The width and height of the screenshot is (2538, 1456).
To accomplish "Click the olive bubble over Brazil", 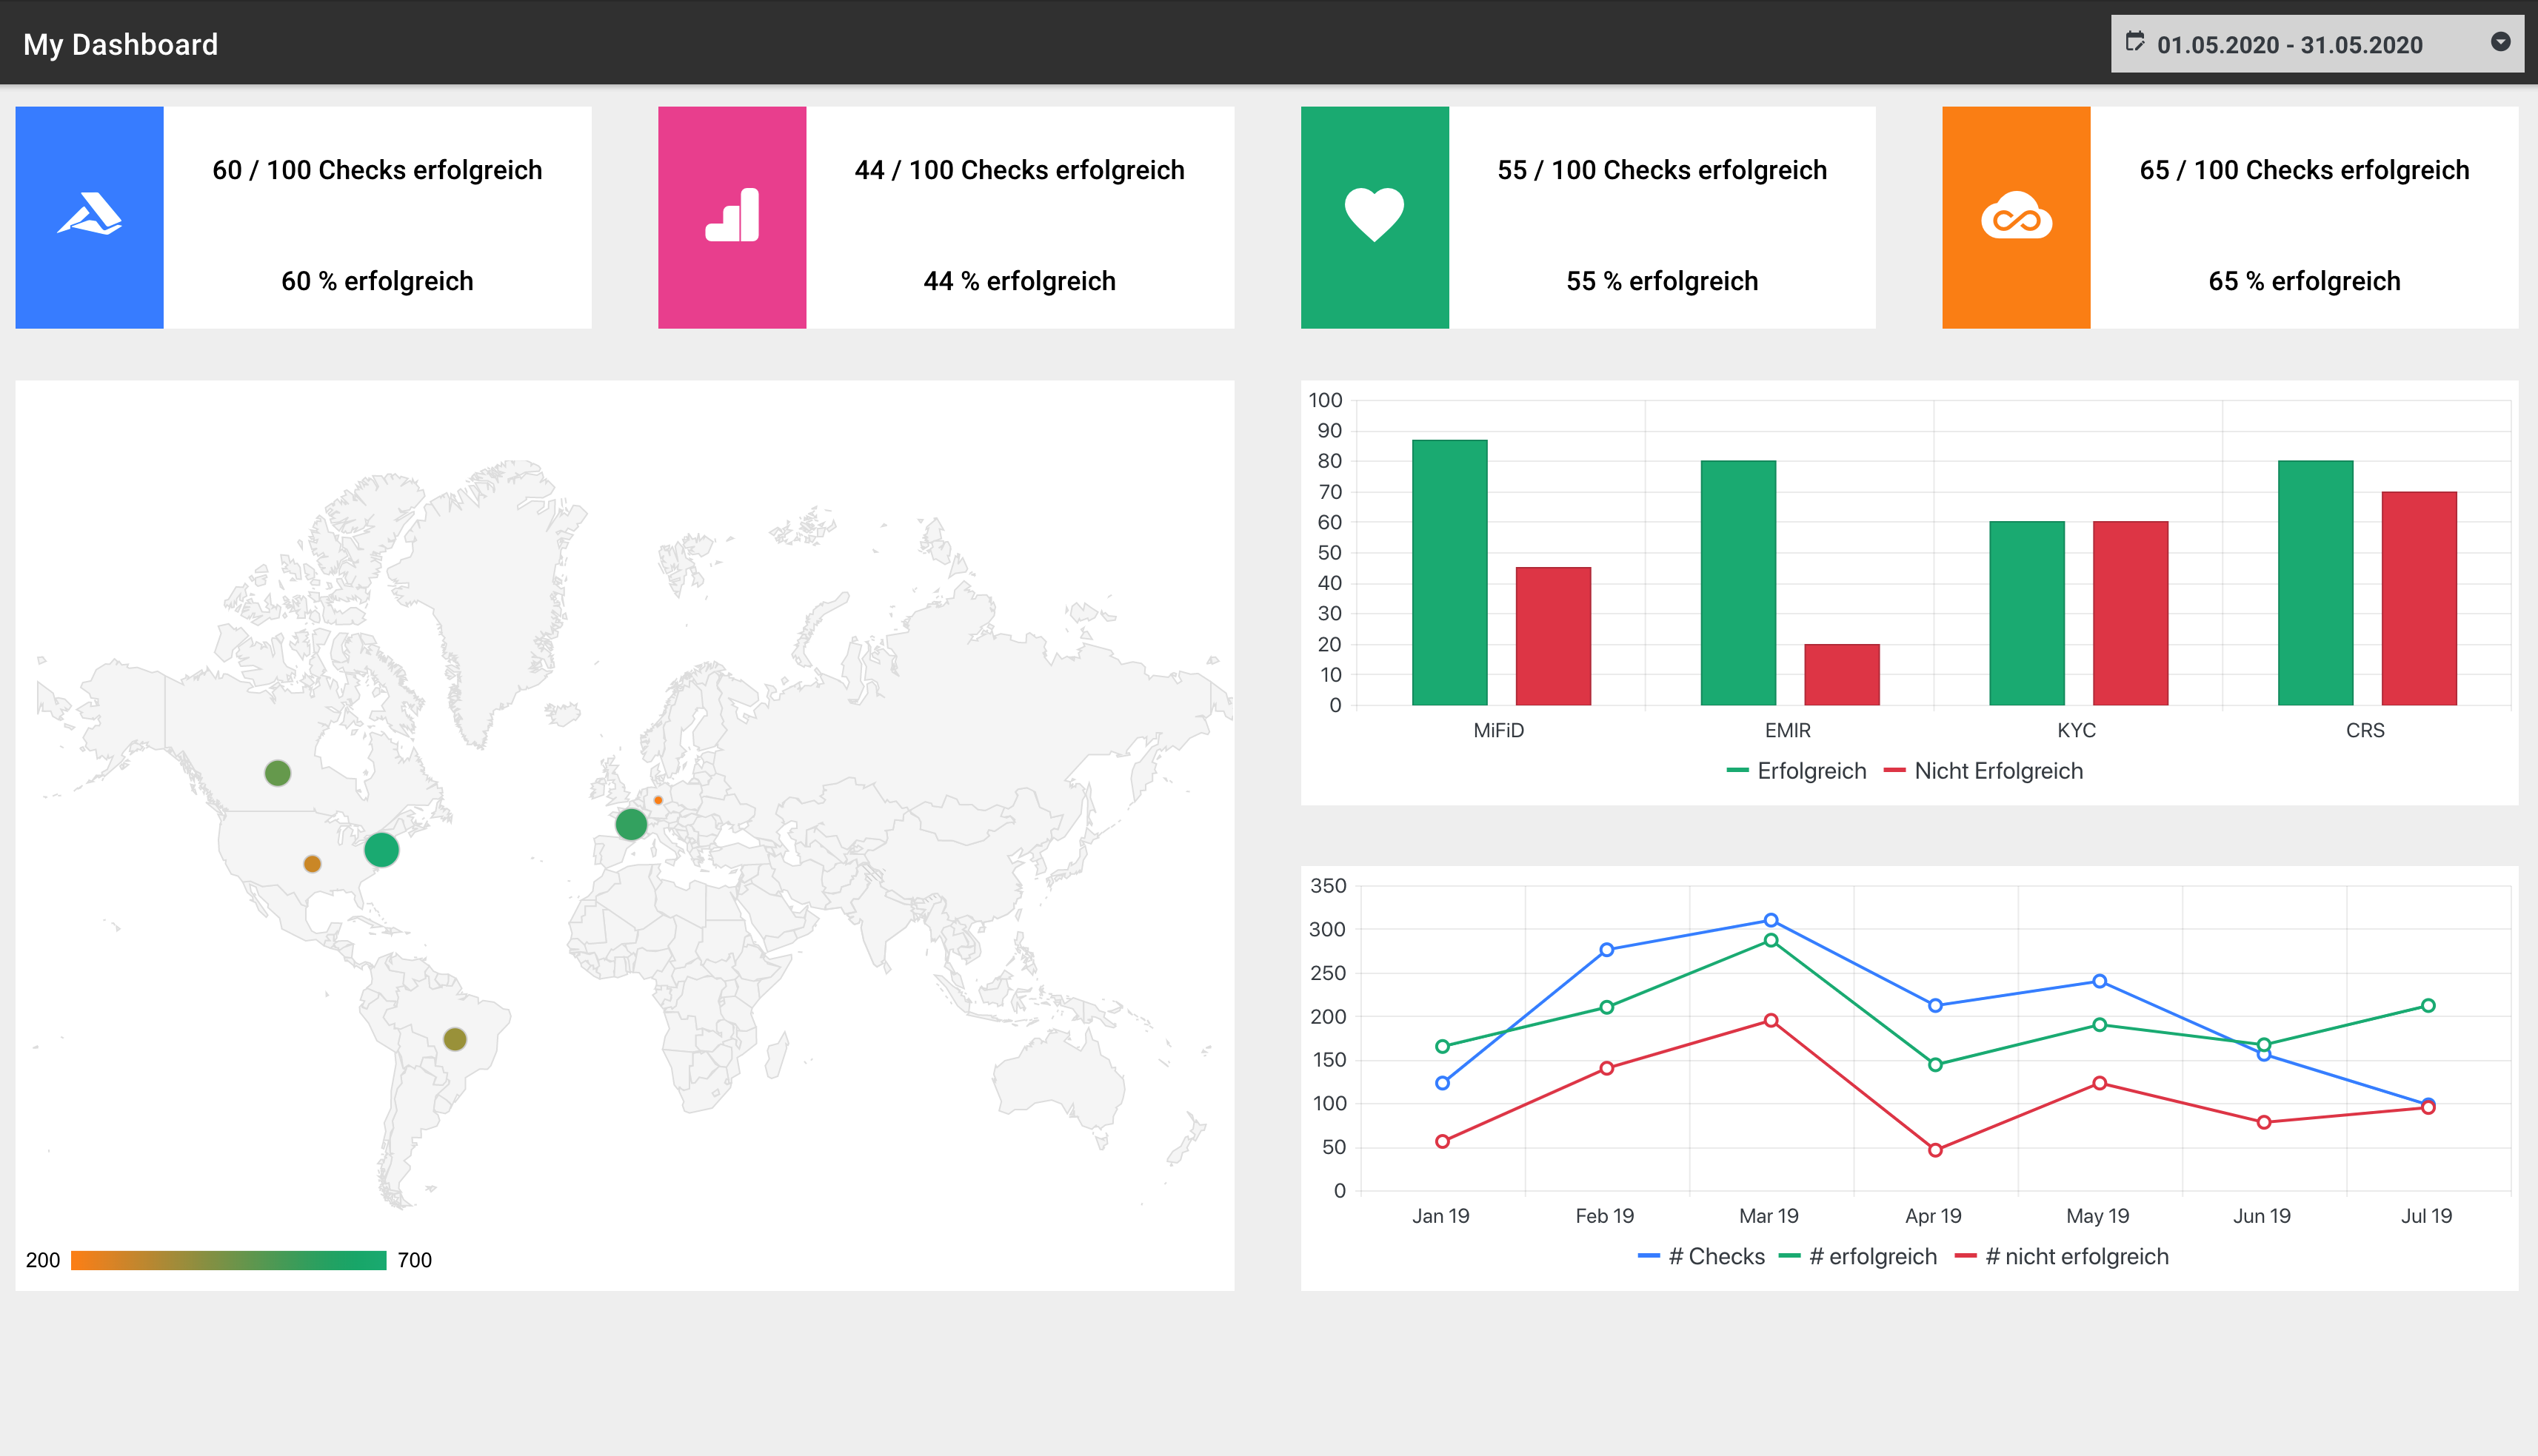I will (455, 1039).
